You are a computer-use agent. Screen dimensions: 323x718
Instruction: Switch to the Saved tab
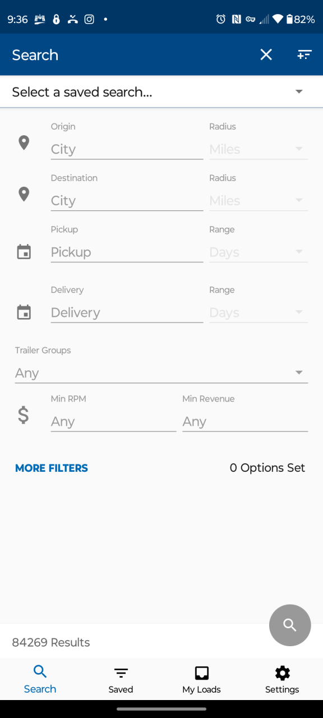pyautogui.click(x=121, y=680)
